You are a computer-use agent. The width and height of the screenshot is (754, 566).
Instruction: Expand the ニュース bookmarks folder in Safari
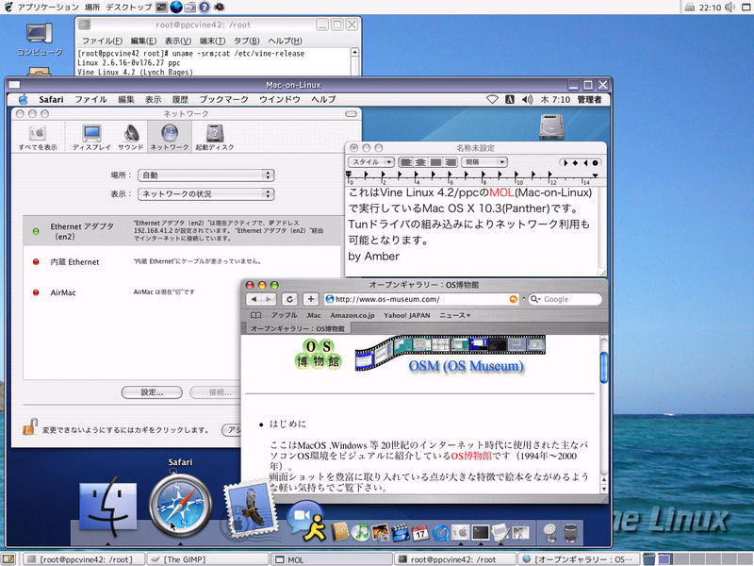454,315
